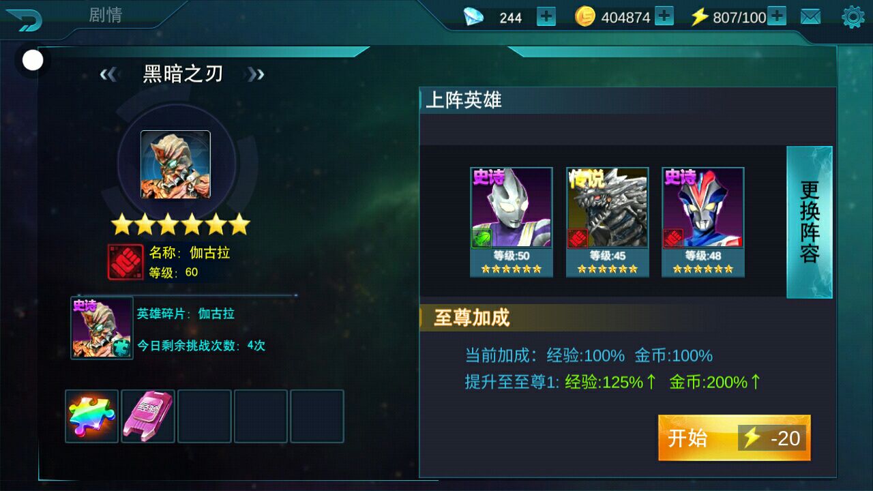
Task: Switch to previous stage with left arrows
Action: click(x=108, y=74)
